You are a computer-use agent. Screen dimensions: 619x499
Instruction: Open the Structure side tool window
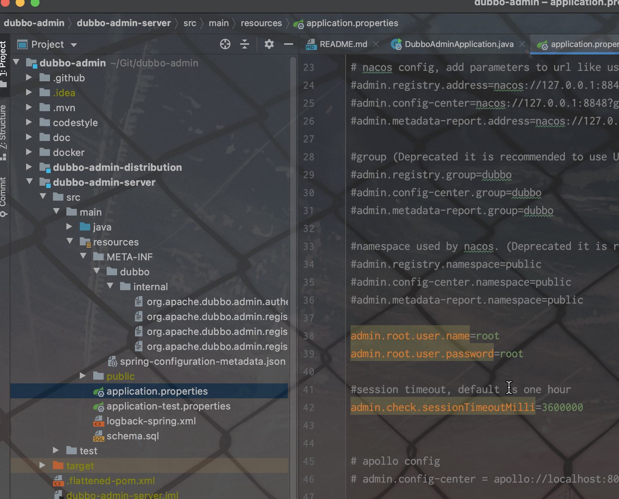(x=4, y=132)
